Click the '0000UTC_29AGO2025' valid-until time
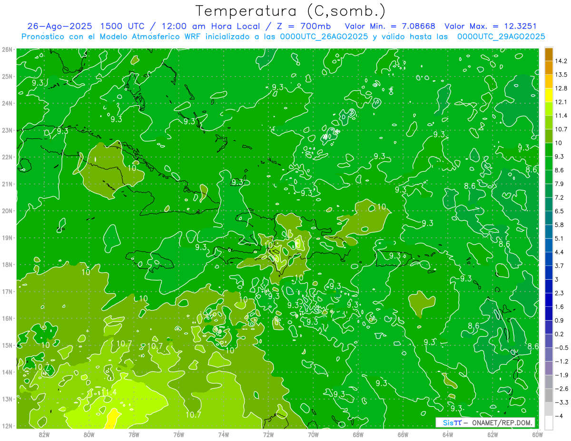The height and width of the screenshot is (441, 571). (501, 37)
